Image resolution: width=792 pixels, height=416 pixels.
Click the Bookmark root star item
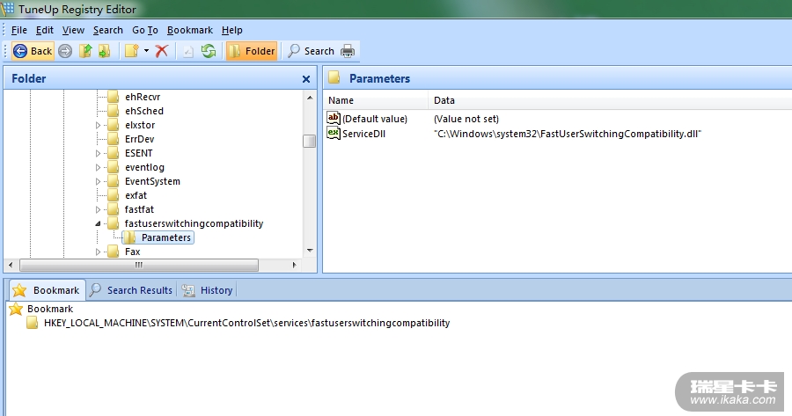click(x=41, y=309)
